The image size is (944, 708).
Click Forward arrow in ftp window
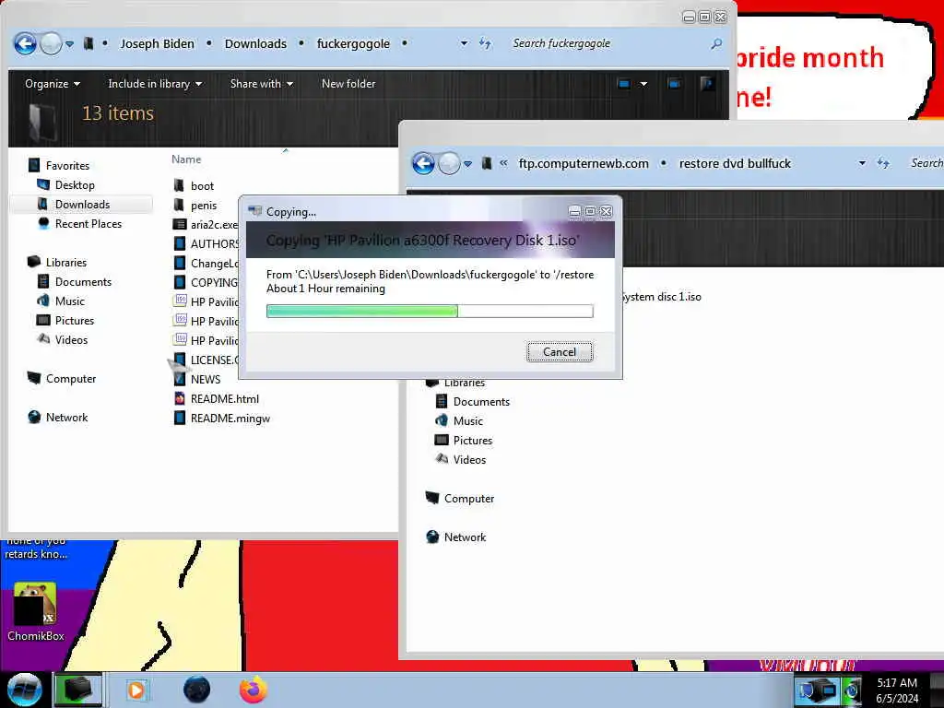(x=449, y=163)
